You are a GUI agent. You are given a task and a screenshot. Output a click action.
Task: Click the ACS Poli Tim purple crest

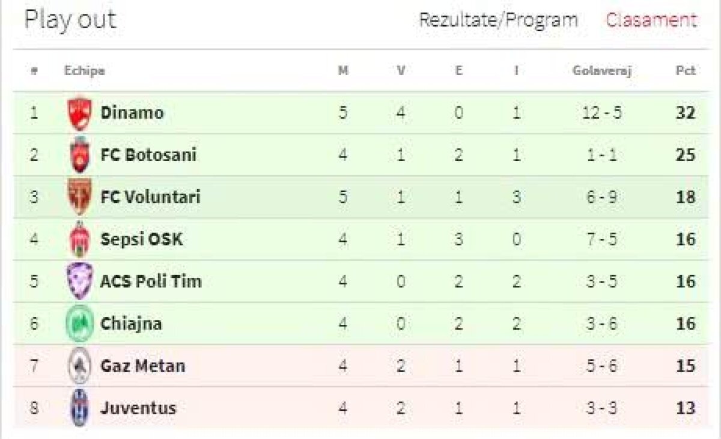[x=79, y=281]
